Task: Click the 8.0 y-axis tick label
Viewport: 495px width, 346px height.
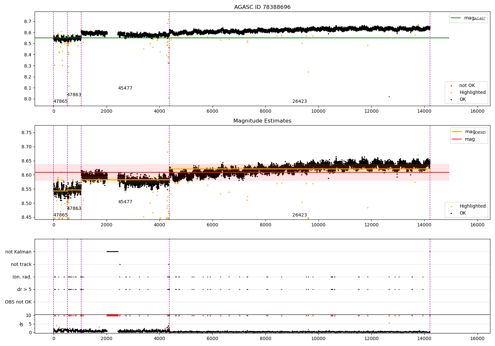Action: (x=28, y=99)
